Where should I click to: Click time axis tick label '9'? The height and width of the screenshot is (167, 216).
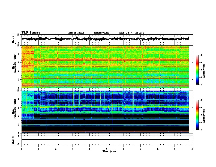point(175,149)
